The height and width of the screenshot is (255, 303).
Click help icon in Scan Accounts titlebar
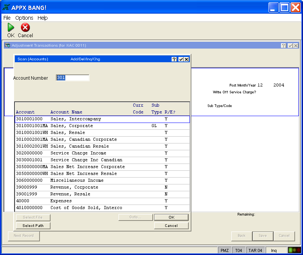tap(174, 59)
